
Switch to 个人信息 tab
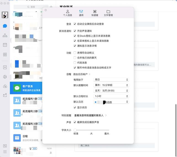click(67, 13)
